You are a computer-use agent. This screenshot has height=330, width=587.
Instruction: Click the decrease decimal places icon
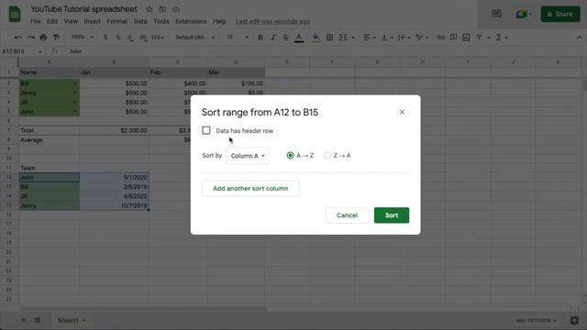coord(130,38)
